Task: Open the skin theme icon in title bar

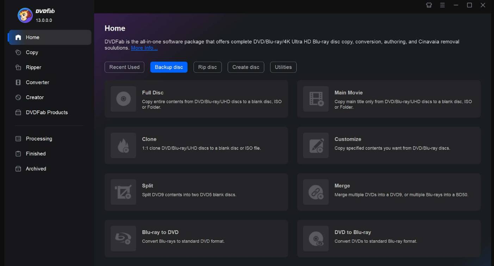Action: tap(429, 5)
